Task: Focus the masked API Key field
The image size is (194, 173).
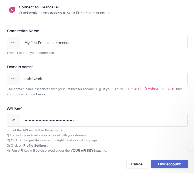Action: pyautogui.click(x=103, y=120)
